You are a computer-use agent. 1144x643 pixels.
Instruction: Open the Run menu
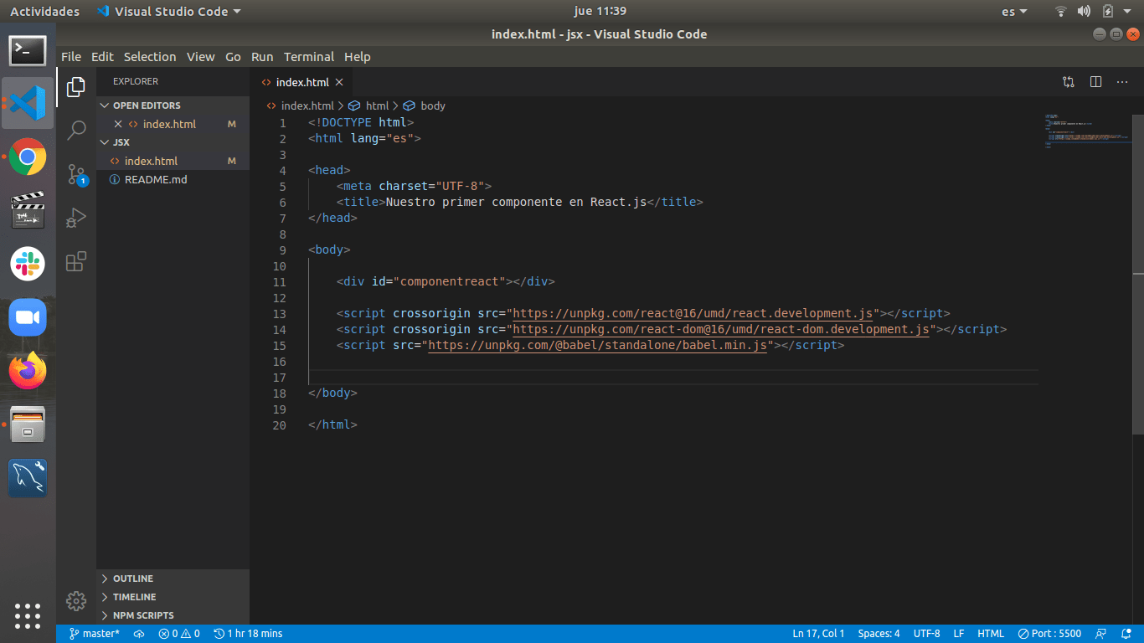coord(262,57)
